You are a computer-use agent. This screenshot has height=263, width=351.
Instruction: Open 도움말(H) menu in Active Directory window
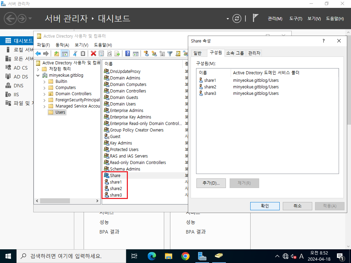coord(103,45)
